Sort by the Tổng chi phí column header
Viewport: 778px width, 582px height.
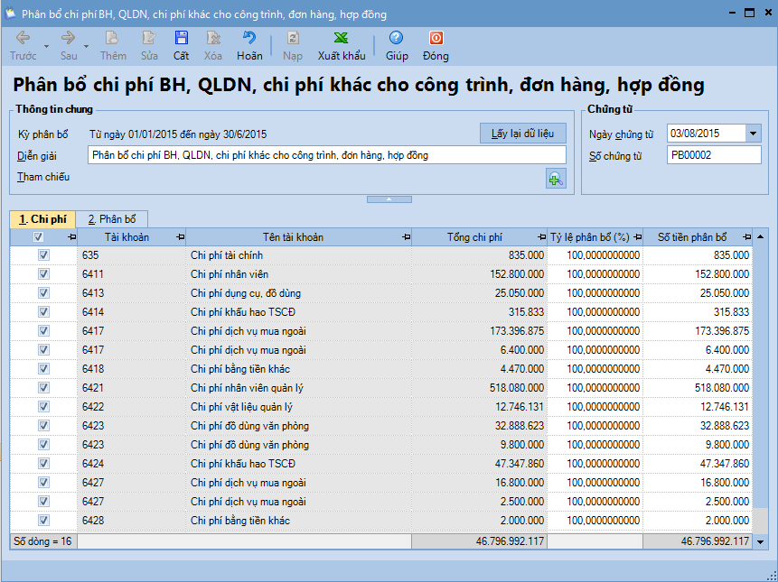(474, 237)
